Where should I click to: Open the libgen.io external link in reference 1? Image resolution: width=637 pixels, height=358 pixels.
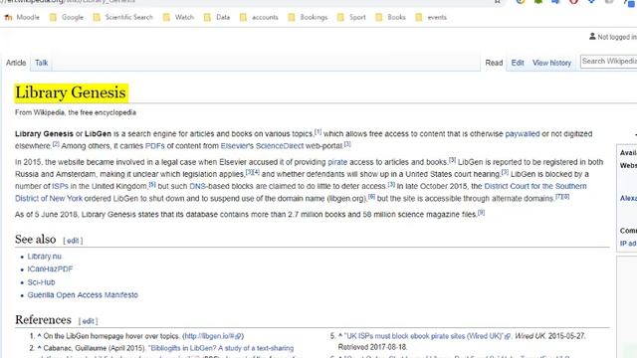pyautogui.click(x=213, y=336)
